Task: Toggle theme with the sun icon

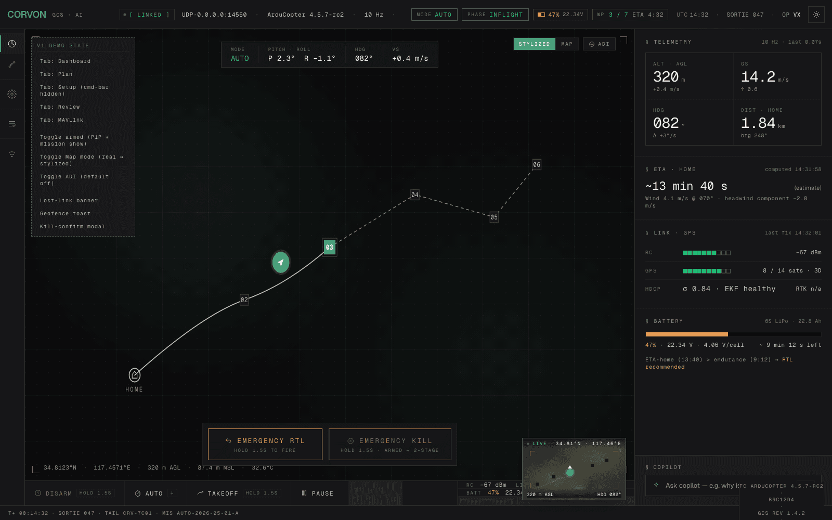Action: (x=816, y=15)
